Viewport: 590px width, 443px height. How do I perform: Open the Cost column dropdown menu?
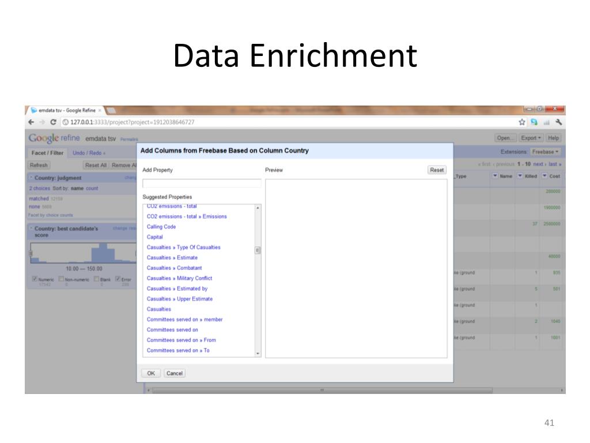[544, 176]
